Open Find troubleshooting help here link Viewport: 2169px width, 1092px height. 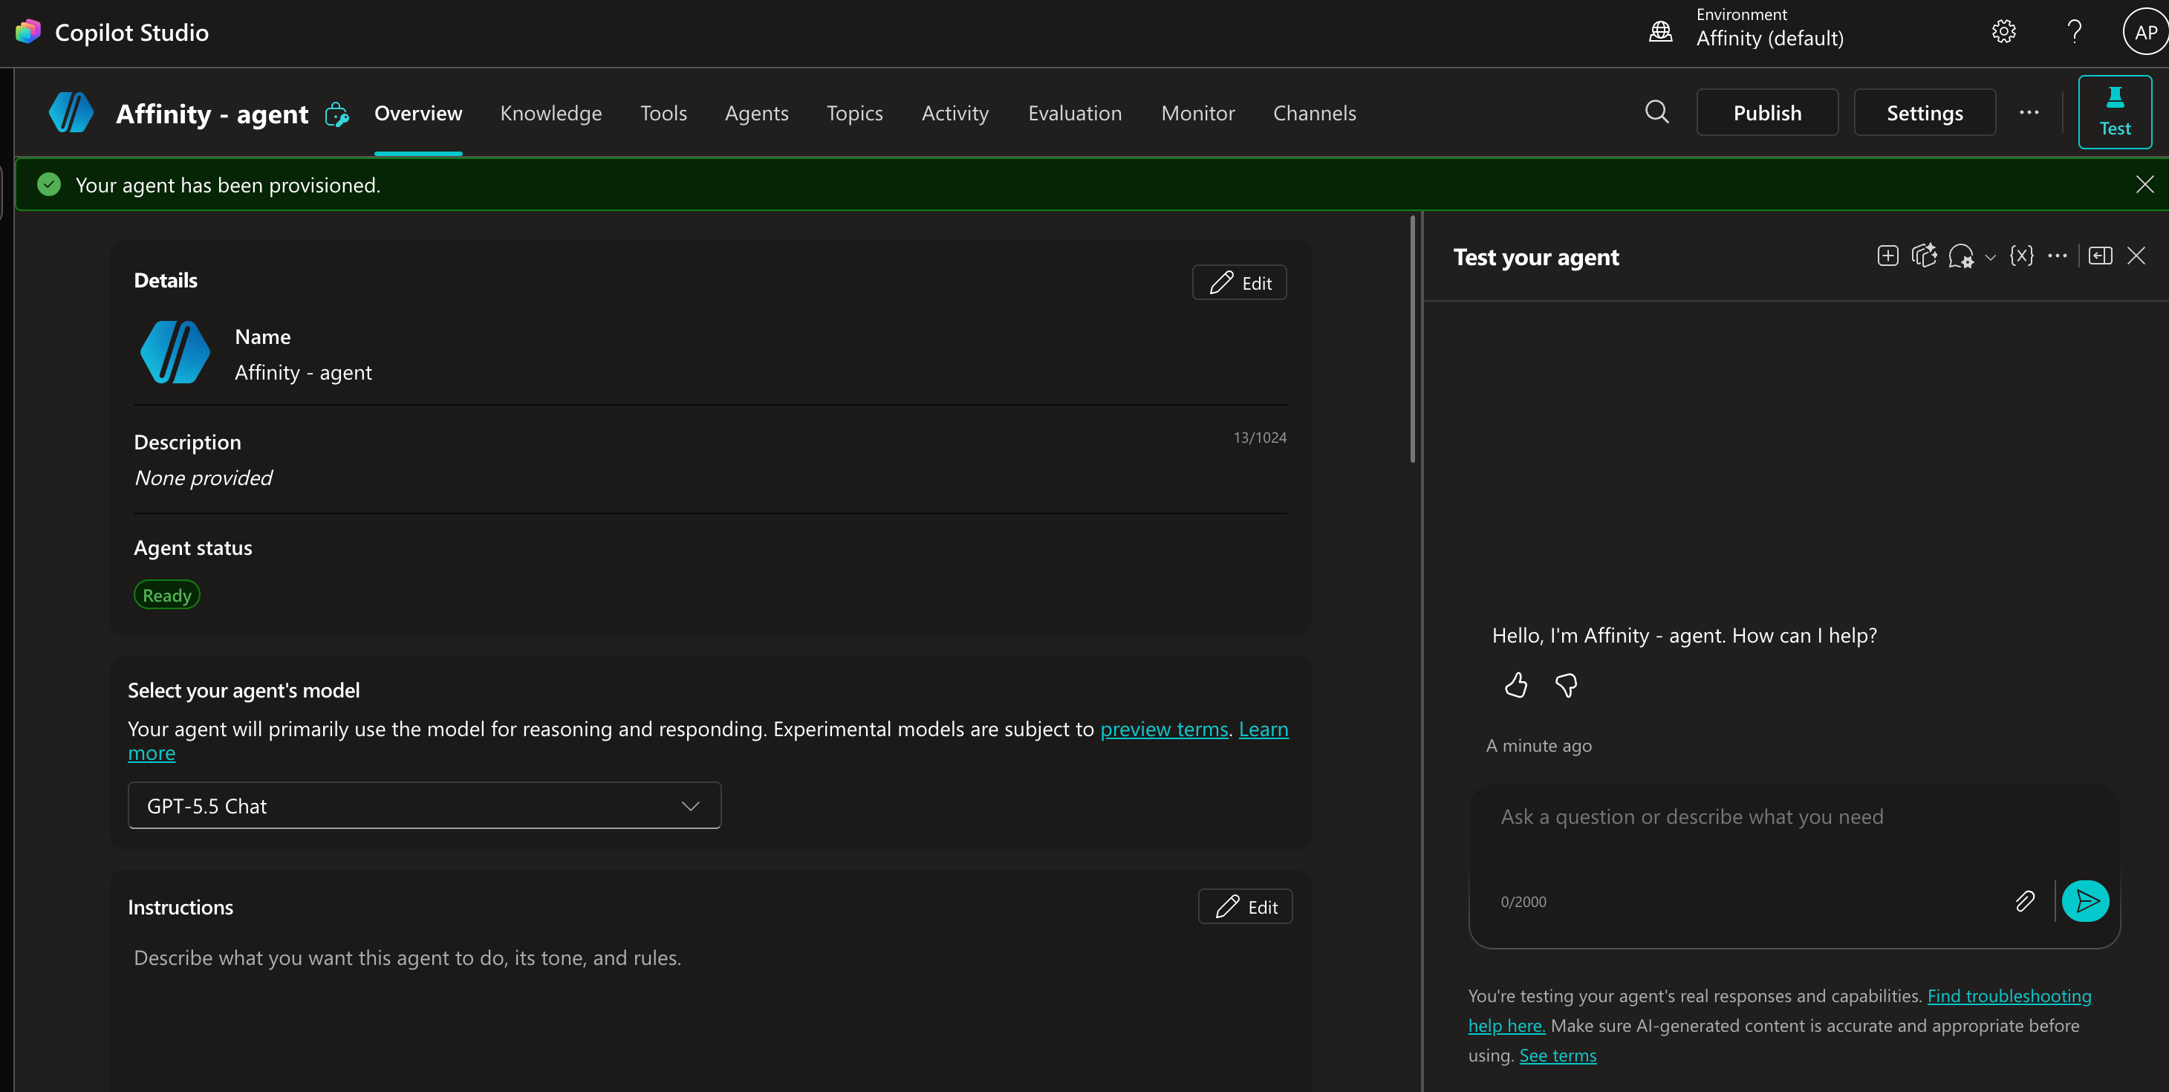2008,996
